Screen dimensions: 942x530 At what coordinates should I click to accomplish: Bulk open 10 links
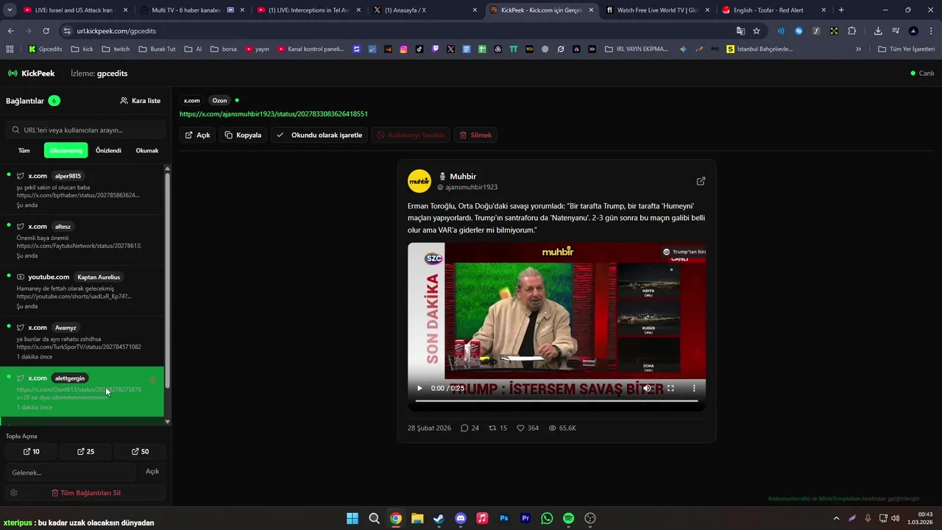coord(31,451)
